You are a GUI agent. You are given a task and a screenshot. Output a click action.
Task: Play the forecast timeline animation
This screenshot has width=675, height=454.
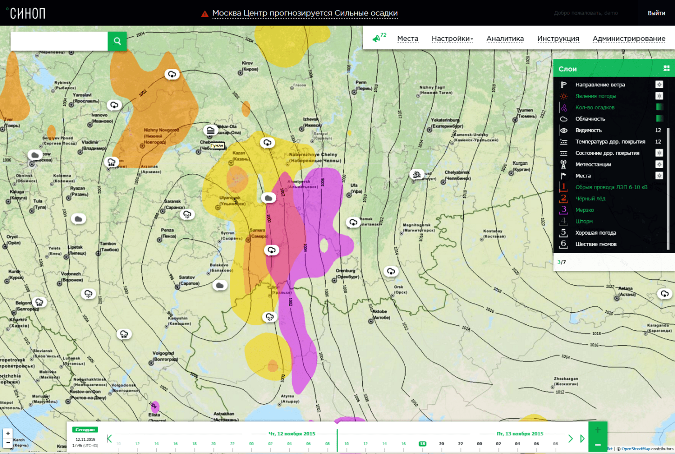coord(582,438)
